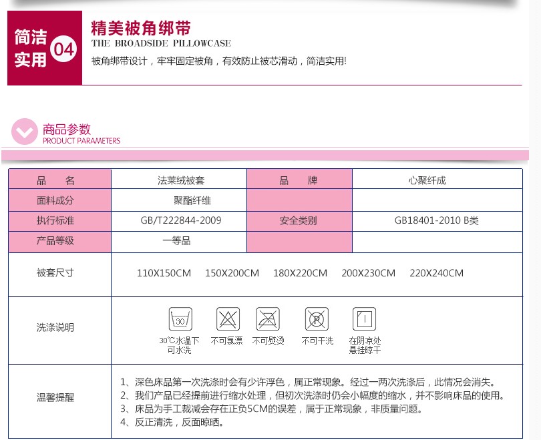Click the 商品参数 section heading
The height and width of the screenshot is (440, 541).
(x=67, y=130)
